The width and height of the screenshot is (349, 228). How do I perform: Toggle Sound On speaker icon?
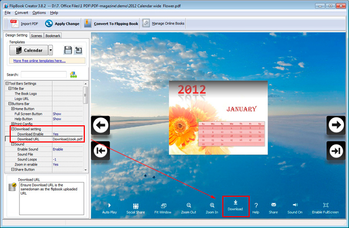click(295, 205)
